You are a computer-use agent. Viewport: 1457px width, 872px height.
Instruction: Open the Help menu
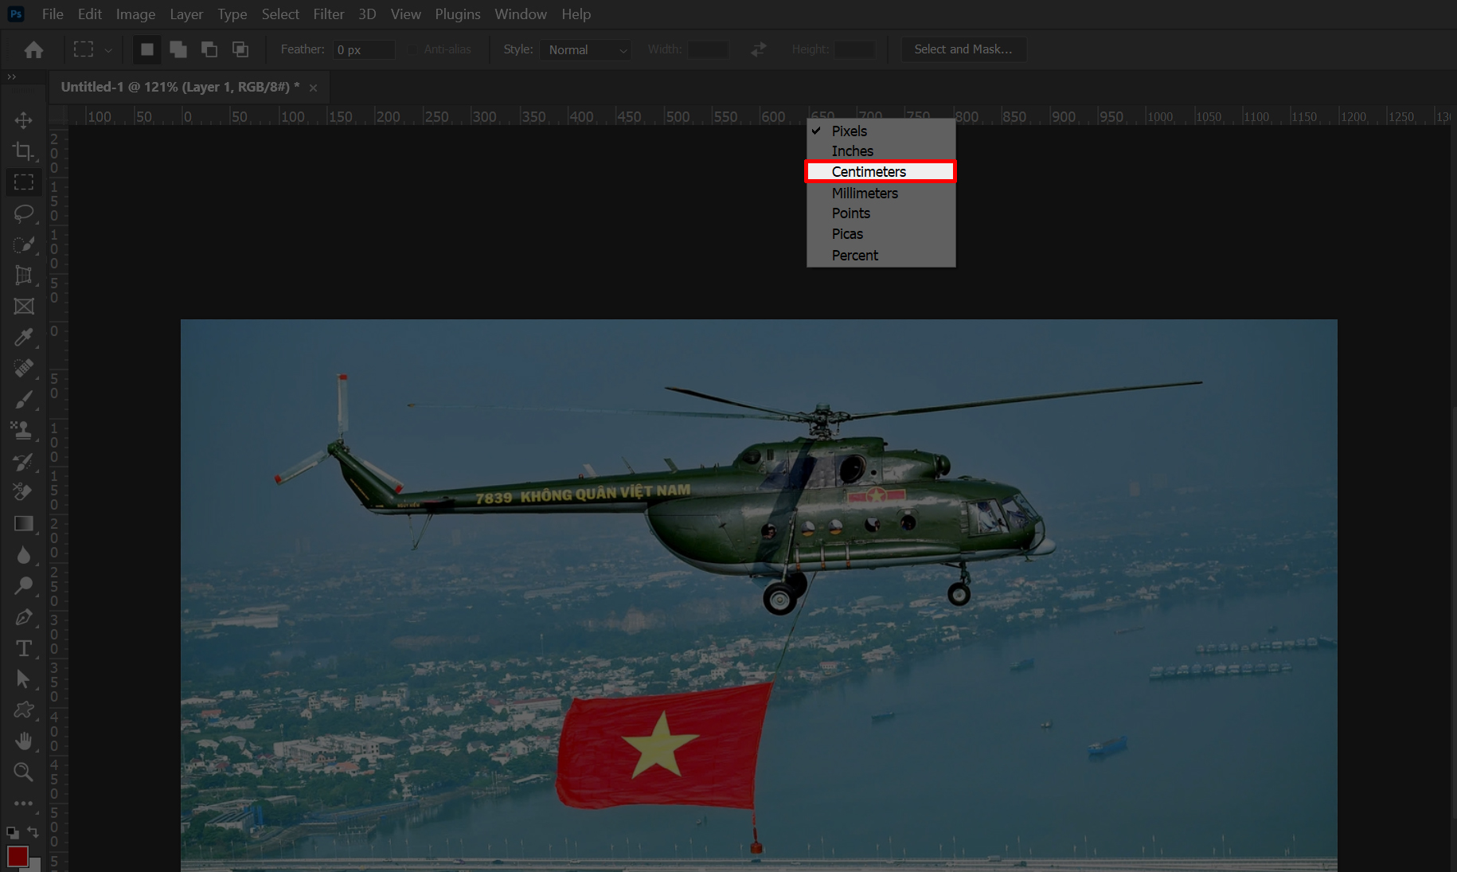[576, 14]
